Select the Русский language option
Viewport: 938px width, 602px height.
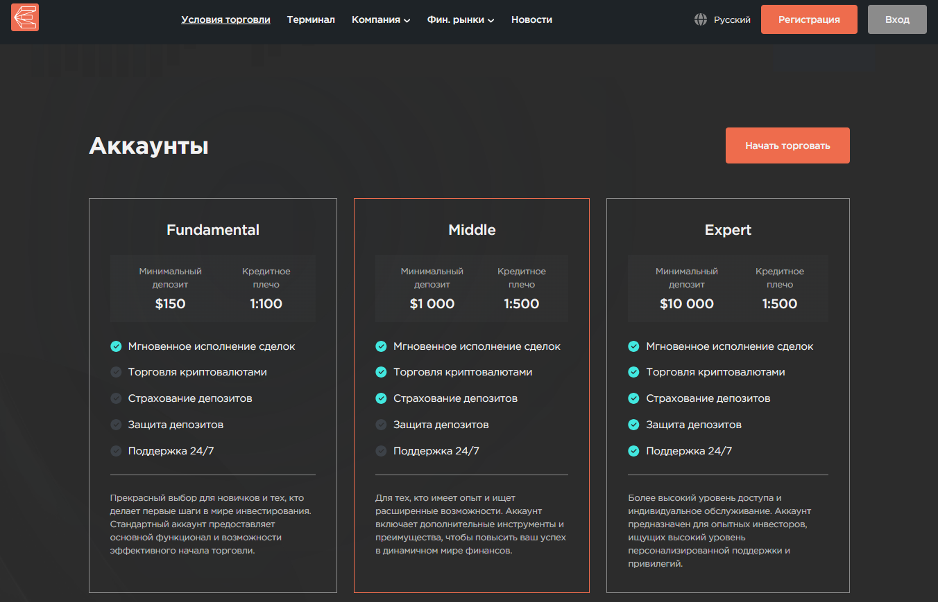(x=732, y=19)
